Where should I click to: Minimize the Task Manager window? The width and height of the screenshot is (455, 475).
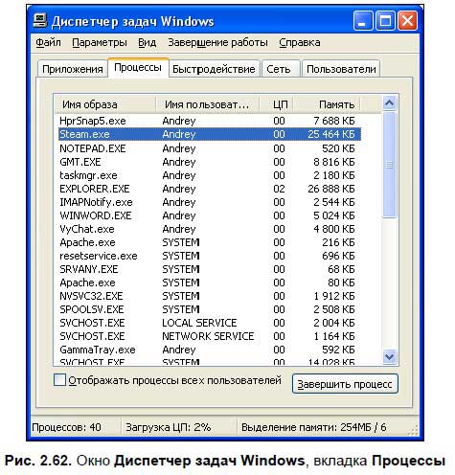[362, 21]
